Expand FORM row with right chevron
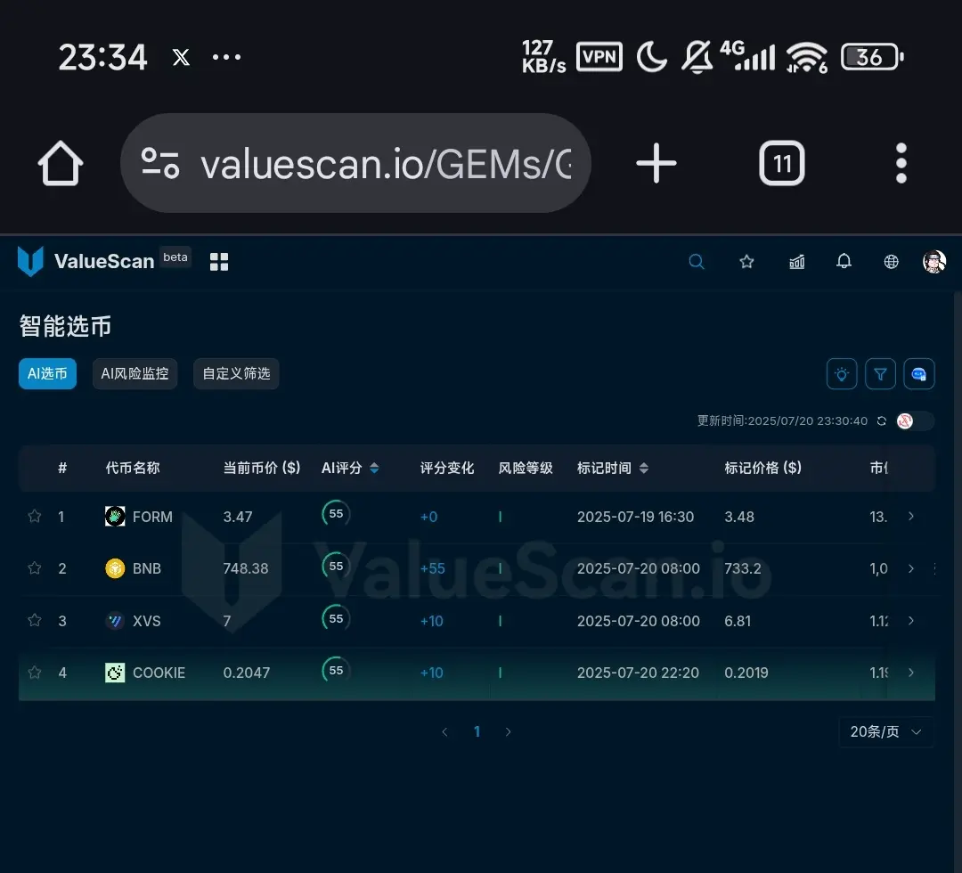962x873 pixels. click(911, 516)
